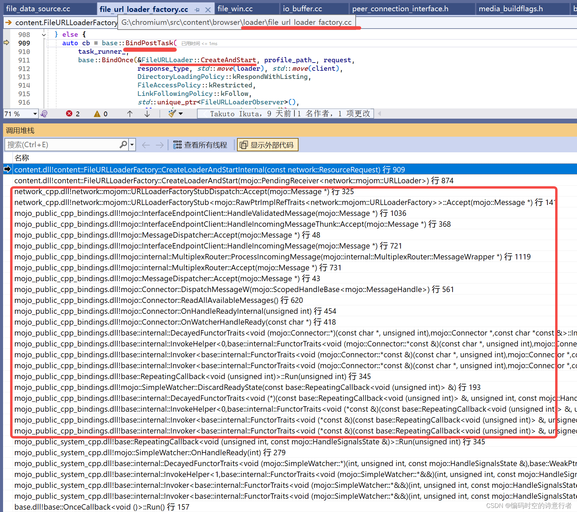Image resolution: width=577 pixels, height=512 pixels.
Task: Show the 2 errors indicator
Action: (x=73, y=114)
